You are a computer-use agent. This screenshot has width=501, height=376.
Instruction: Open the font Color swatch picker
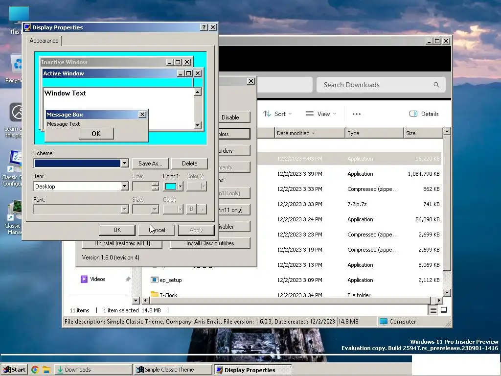pyautogui.click(x=173, y=209)
